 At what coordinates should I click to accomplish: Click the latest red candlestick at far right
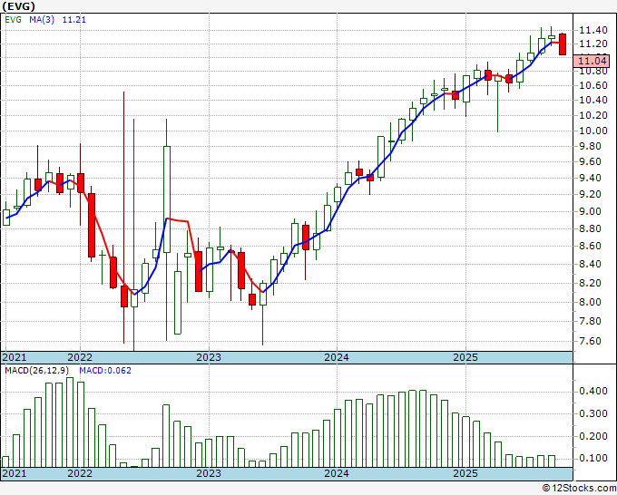[x=563, y=44]
